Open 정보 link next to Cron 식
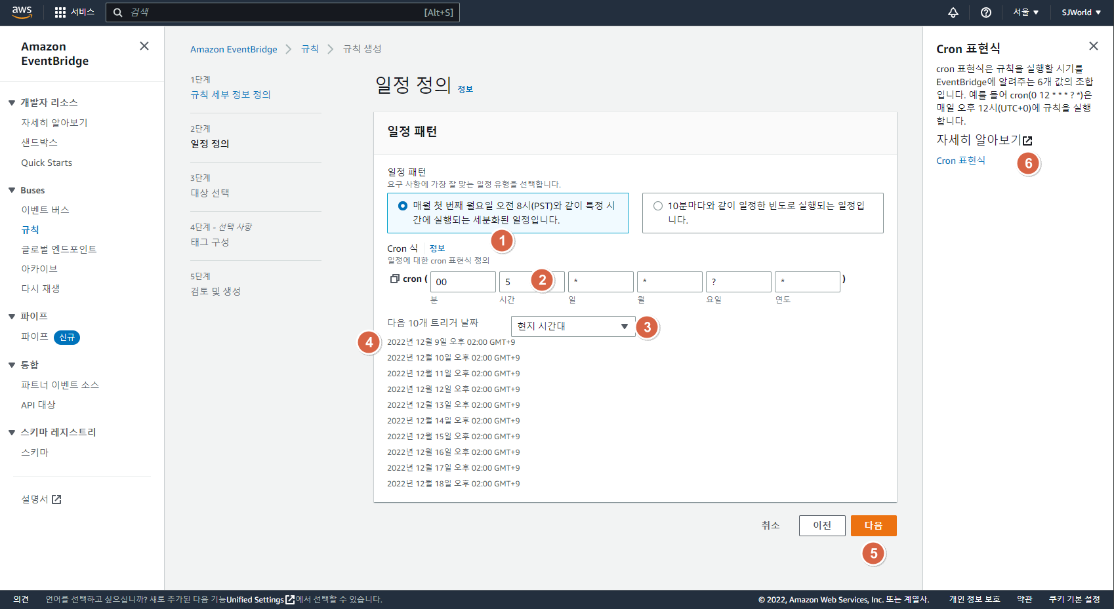Image resolution: width=1114 pixels, height=609 pixels. (x=437, y=248)
